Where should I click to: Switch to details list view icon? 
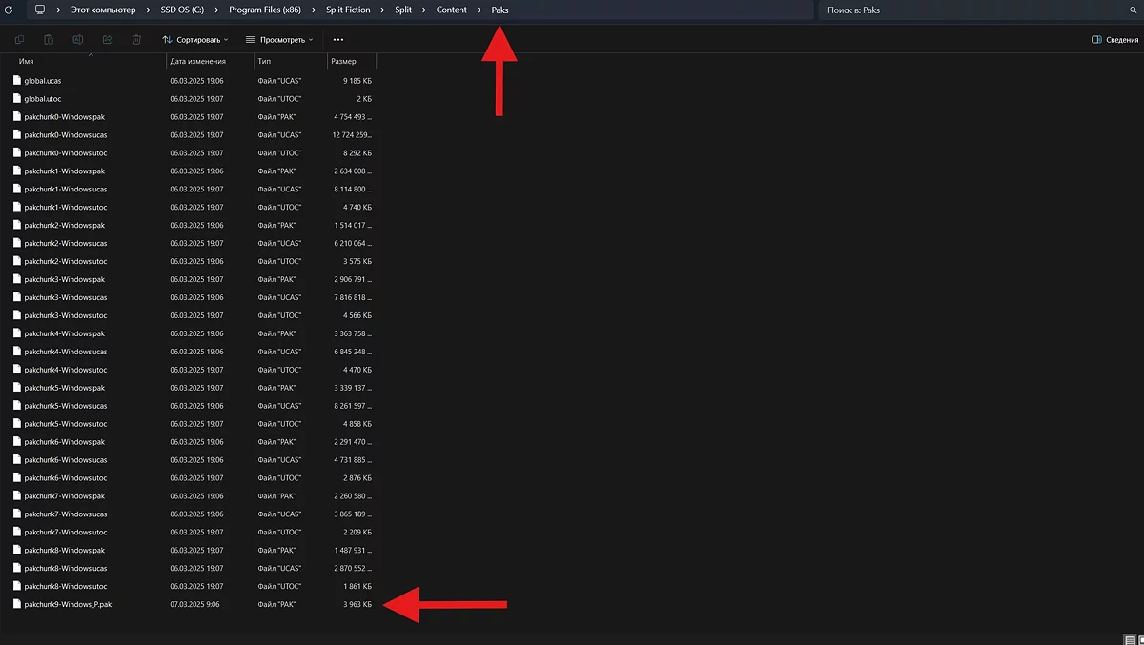coord(1130,639)
